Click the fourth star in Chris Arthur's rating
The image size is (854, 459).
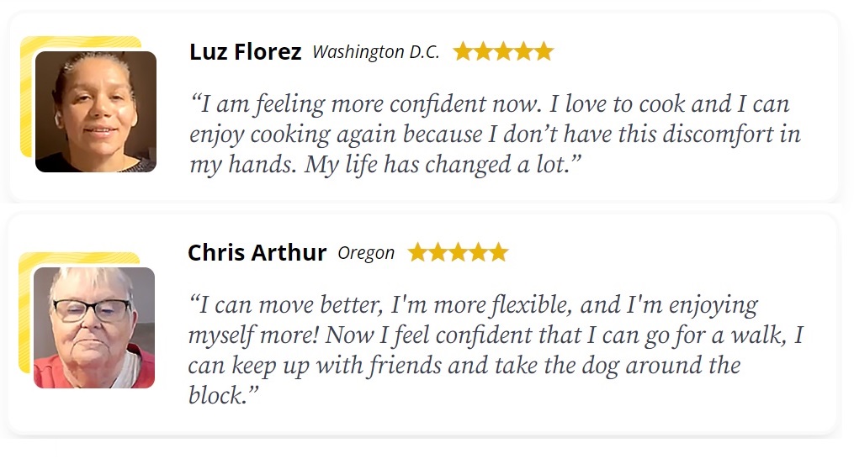tap(478, 252)
